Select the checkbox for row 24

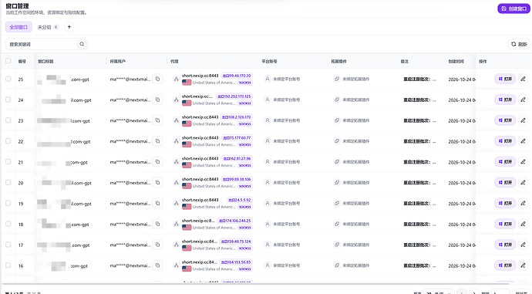pos(8,100)
